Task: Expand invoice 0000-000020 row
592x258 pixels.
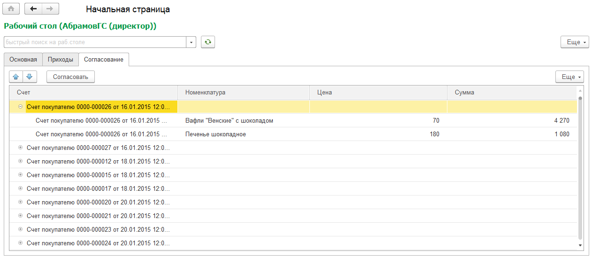Action: coord(20,202)
